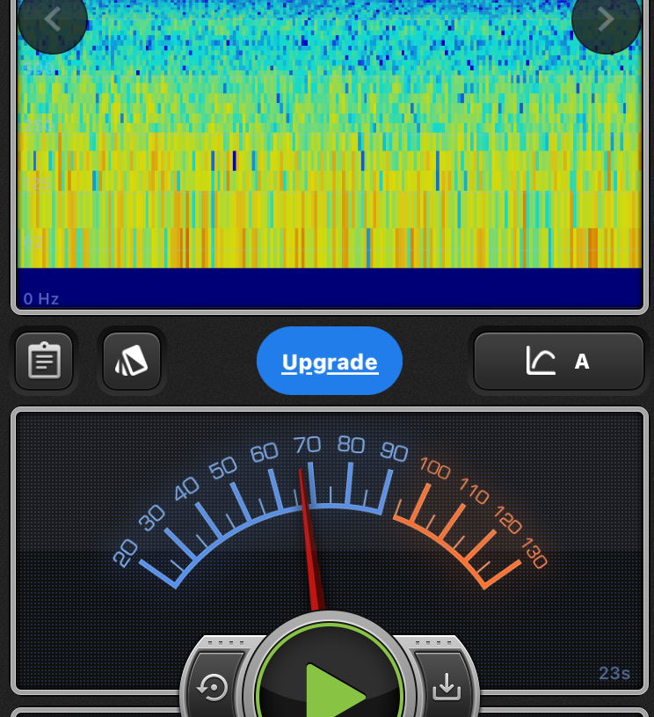This screenshot has width=654, height=717.
Task: Tap the dark blue band under the spectrogram
Action: [330, 288]
